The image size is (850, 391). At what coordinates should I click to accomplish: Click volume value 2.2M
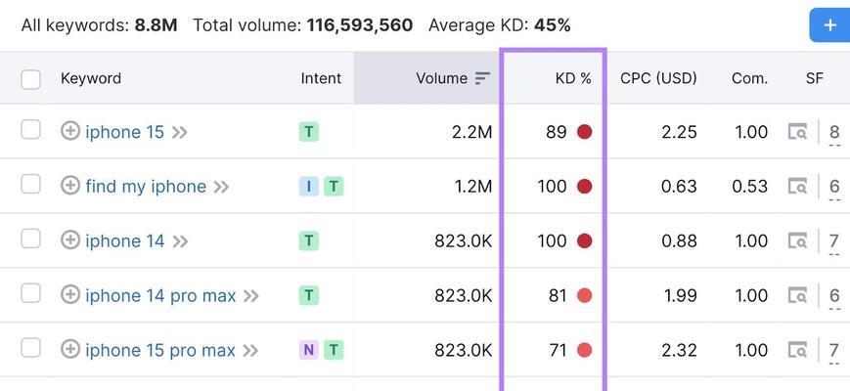472,132
